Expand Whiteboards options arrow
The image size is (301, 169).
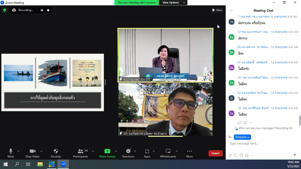[x=177, y=151]
